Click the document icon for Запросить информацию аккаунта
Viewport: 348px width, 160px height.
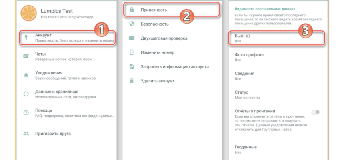[132, 66]
